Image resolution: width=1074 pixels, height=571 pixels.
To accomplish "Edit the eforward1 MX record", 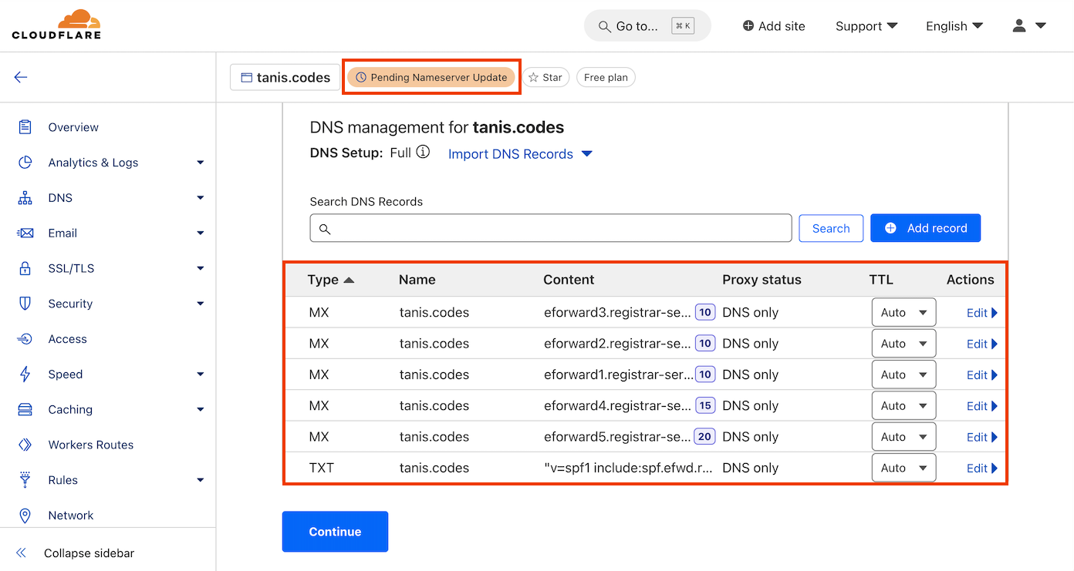I will (x=981, y=375).
